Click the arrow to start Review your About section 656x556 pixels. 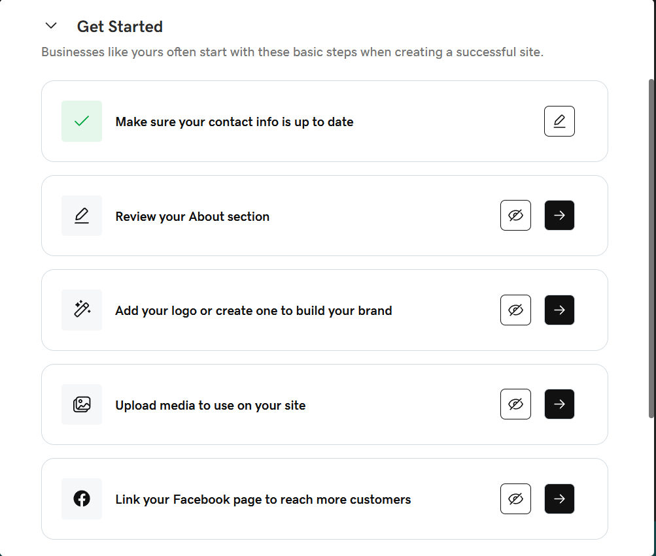point(559,215)
